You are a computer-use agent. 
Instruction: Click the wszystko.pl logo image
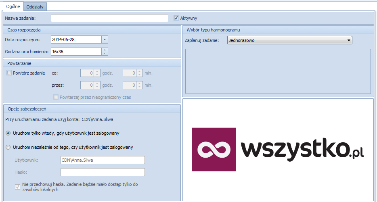tap(278, 150)
